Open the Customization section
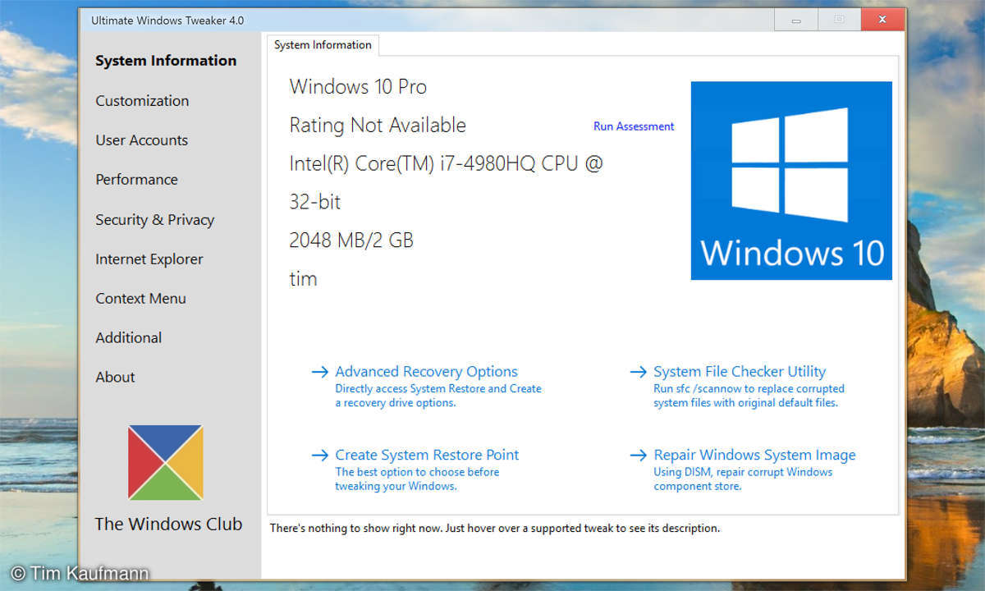Image resolution: width=985 pixels, height=591 pixels. click(142, 101)
